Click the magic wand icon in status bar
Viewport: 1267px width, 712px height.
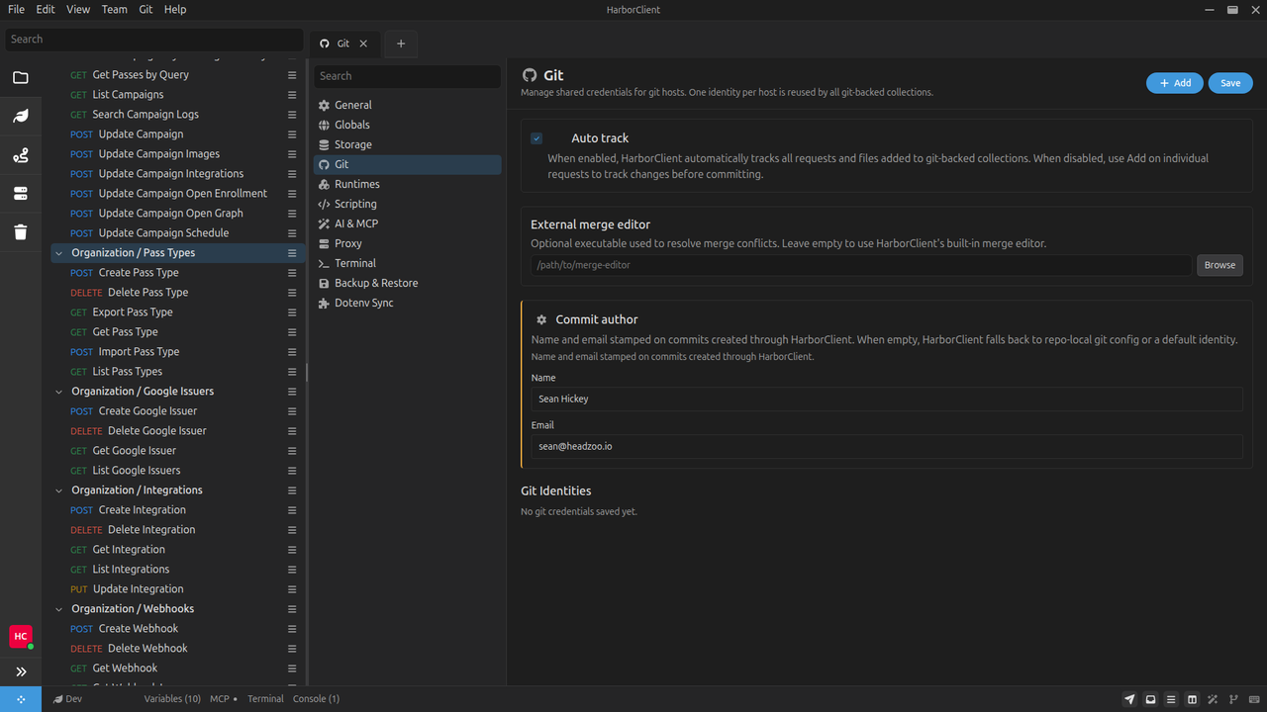click(1213, 699)
